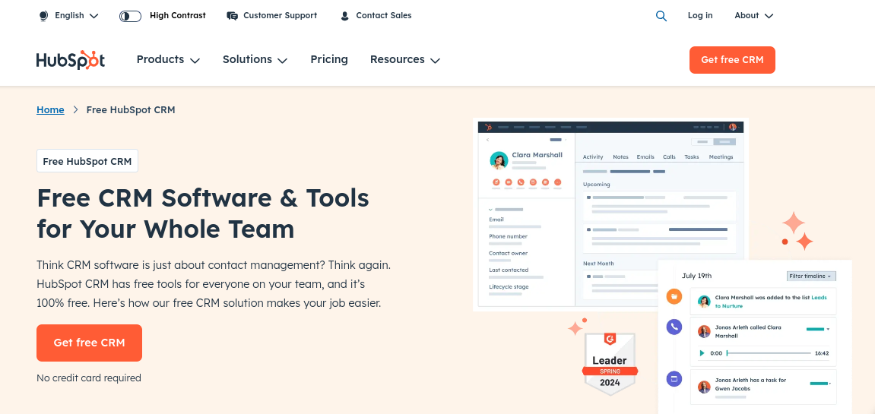Click the orange list timeline icon
The width and height of the screenshot is (875, 414).
[x=674, y=296]
